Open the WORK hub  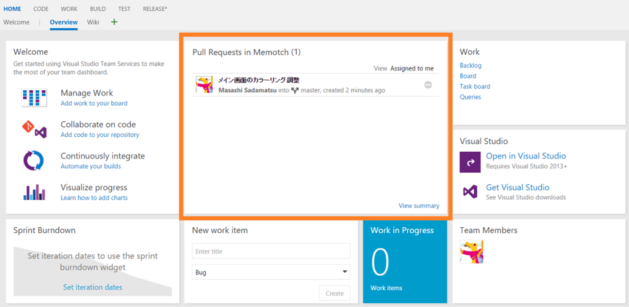69,9
